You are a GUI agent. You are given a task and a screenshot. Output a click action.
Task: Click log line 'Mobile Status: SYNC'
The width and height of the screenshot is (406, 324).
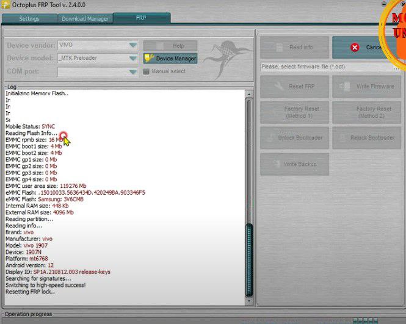30,126
